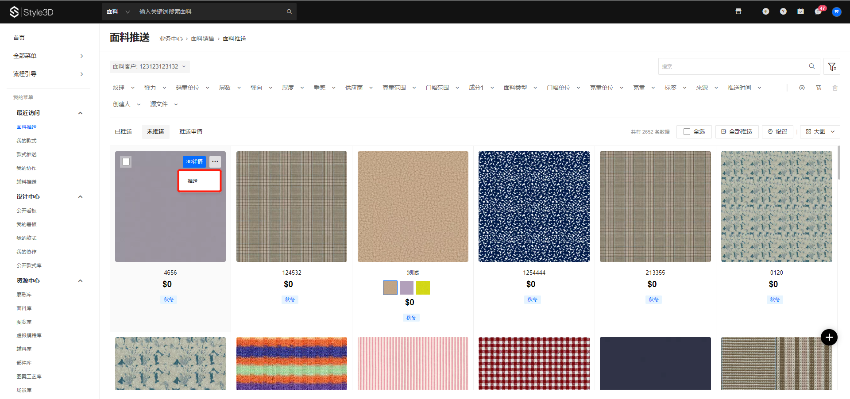Viewport: 850px width, 399px height.
Task: Collapse the 资源中心 sidebar section
Action: pyautogui.click(x=80, y=281)
